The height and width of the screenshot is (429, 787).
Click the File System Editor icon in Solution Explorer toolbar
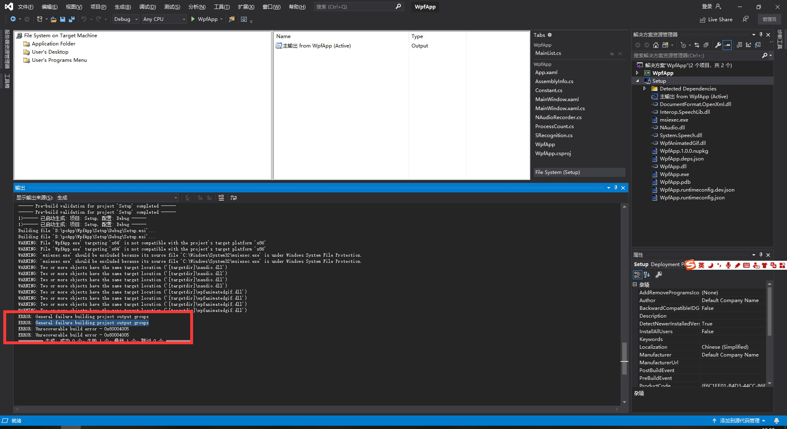[x=739, y=45]
